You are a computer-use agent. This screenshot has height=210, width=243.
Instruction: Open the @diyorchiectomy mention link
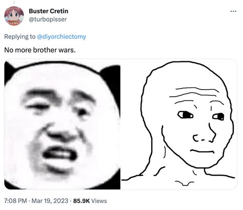pos(62,37)
